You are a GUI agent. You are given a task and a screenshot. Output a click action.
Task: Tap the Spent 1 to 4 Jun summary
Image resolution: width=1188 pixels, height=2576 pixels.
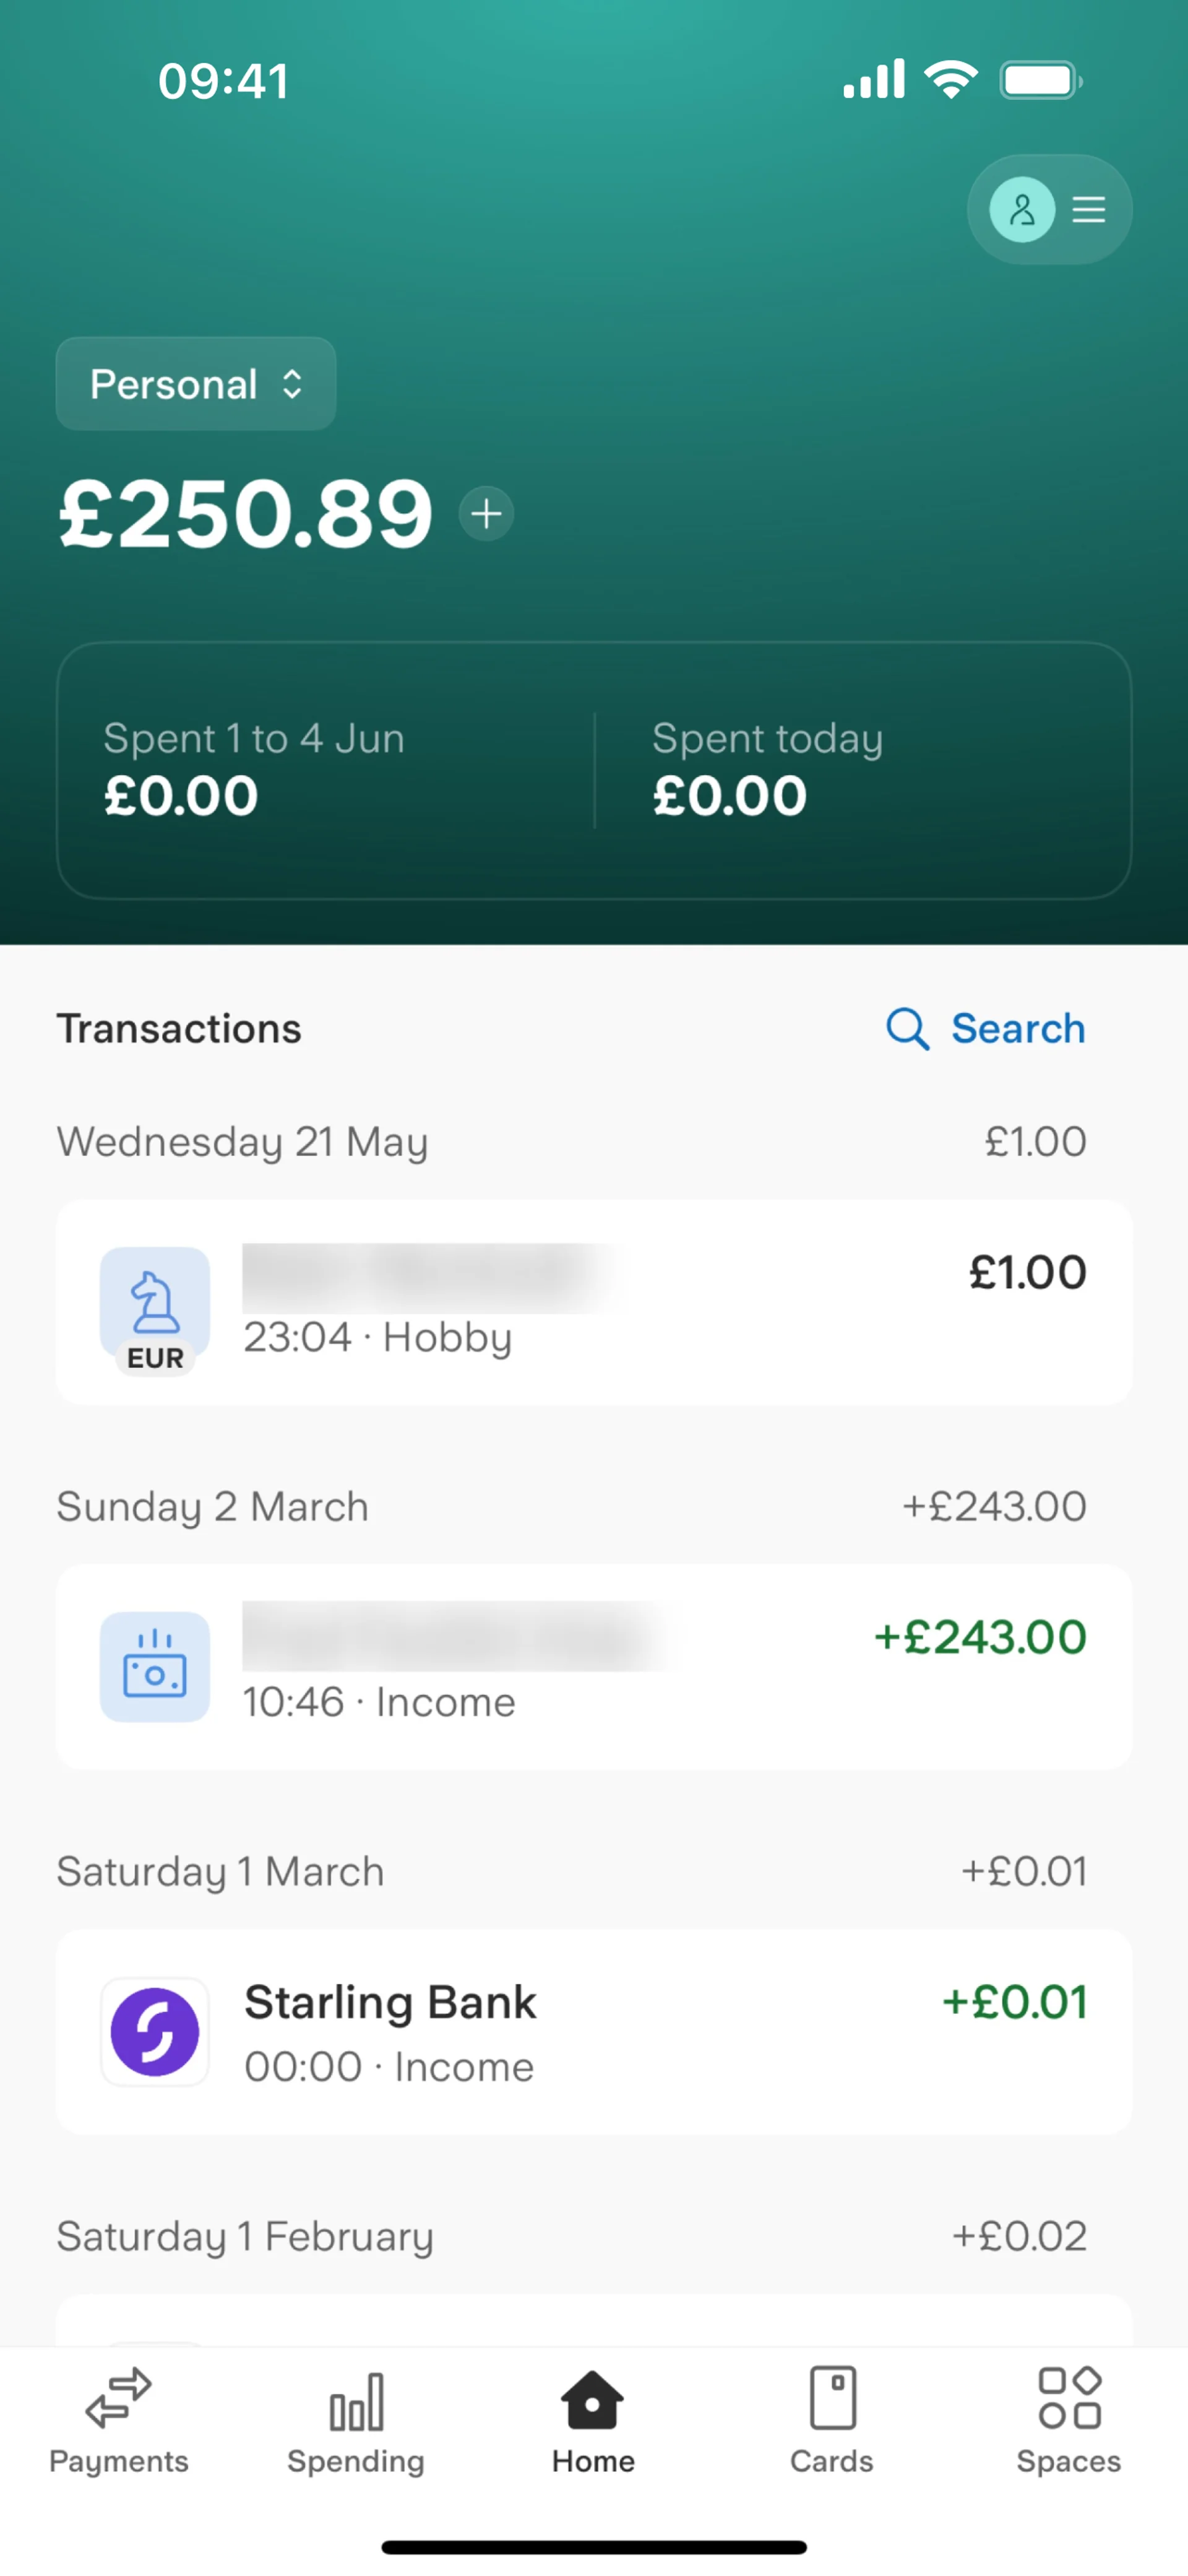click(x=325, y=768)
